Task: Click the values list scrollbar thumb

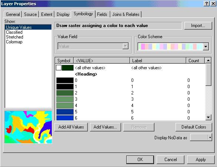Action: pyautogui.click(x=208, y=74)
